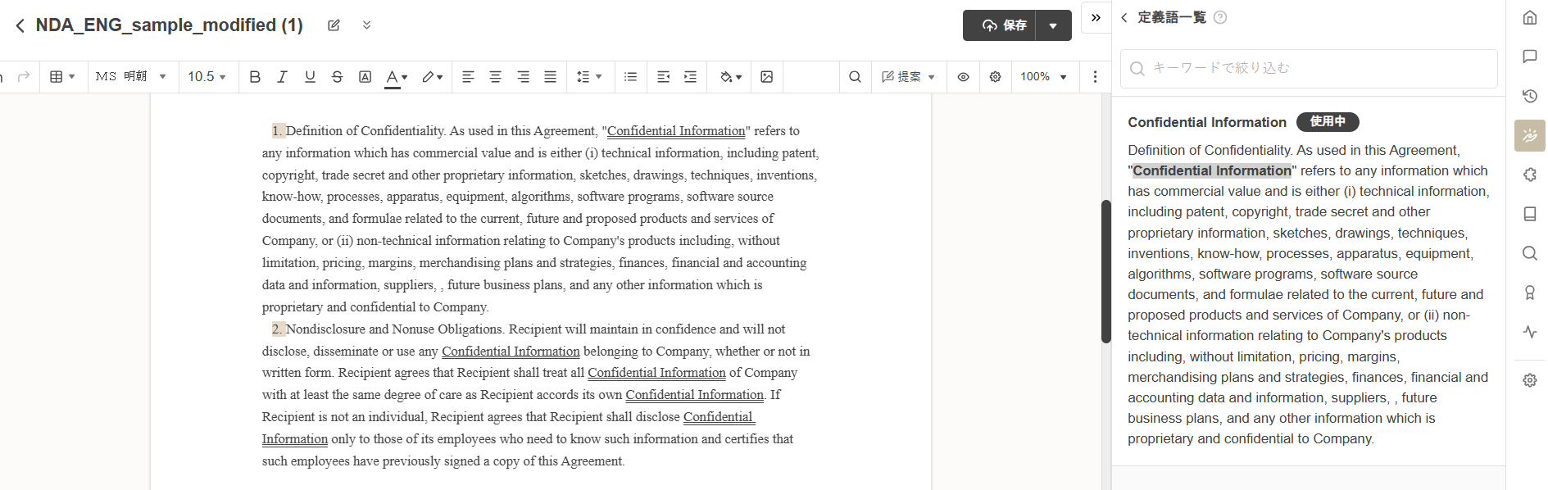Open the three-dot more options menu
This screenshot has height=490, width=1548.
(x=1095, y=77)
